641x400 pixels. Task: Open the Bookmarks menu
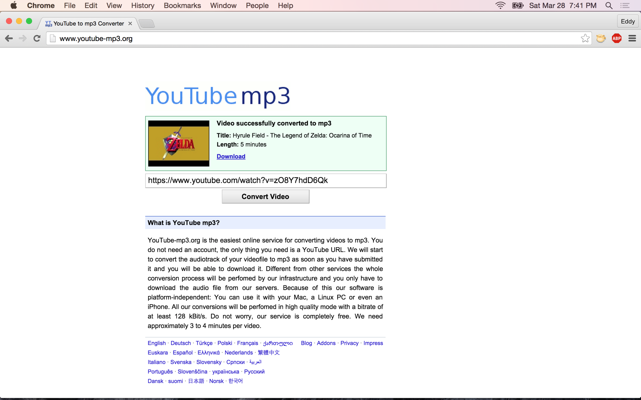(182, 5)
